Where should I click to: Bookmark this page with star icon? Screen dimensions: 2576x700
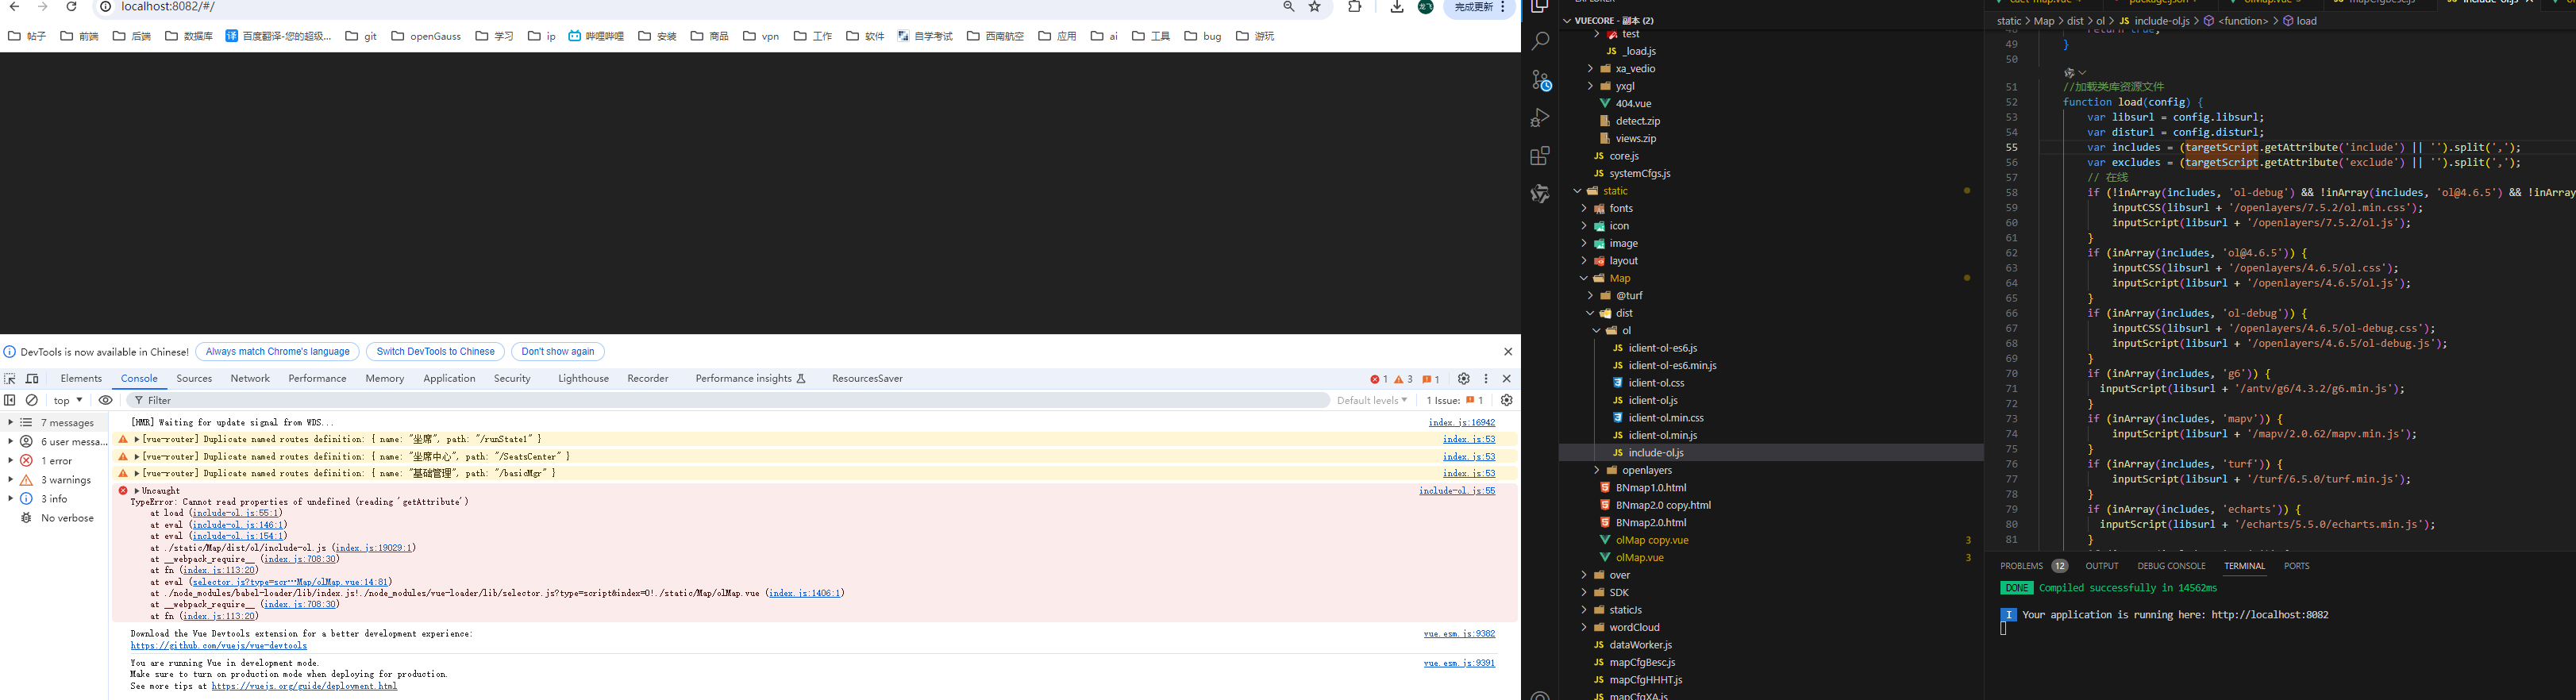pos(1315,7)
